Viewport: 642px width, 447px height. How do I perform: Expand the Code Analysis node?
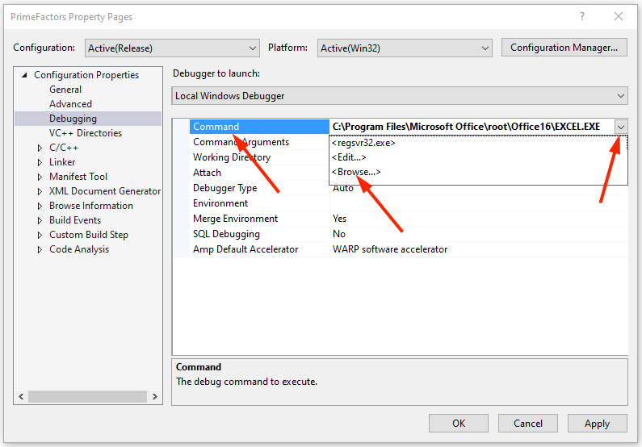click(x=40, y=249)
